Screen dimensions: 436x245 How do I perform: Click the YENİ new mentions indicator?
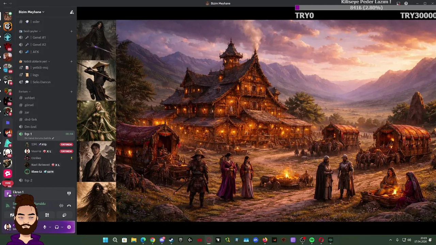click(7, 183)
